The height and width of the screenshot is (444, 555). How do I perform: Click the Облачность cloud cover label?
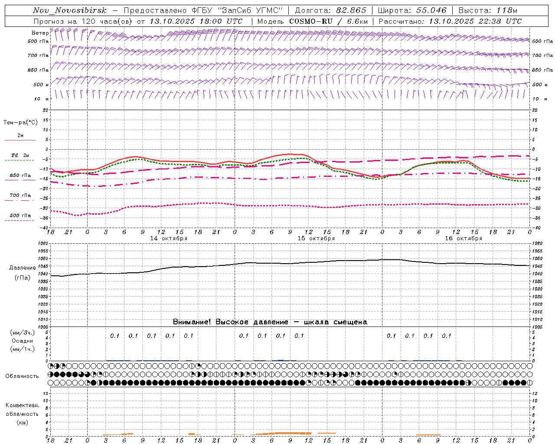click(x=22, y=376)
